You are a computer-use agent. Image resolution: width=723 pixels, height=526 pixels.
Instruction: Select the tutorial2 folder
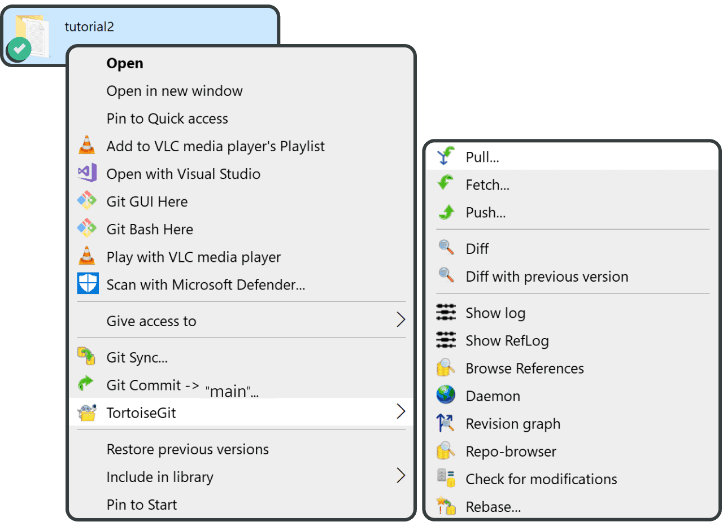point(89,27)
